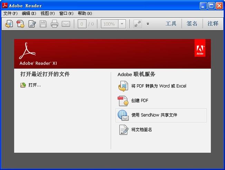Open the 帮助(H) menu
Image resolution: width=225 pixels, height=170 pixels.
(x=85, y=13)
